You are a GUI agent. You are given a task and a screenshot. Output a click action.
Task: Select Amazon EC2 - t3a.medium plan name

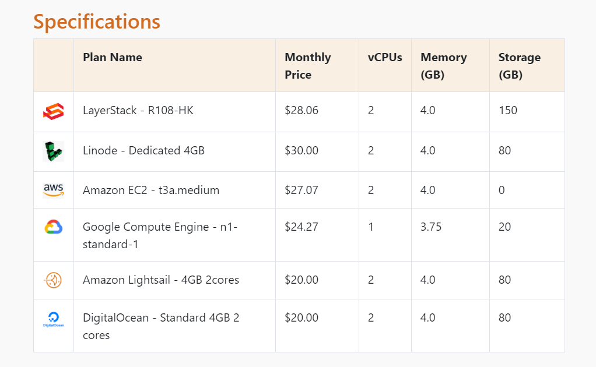pos(151,190)
